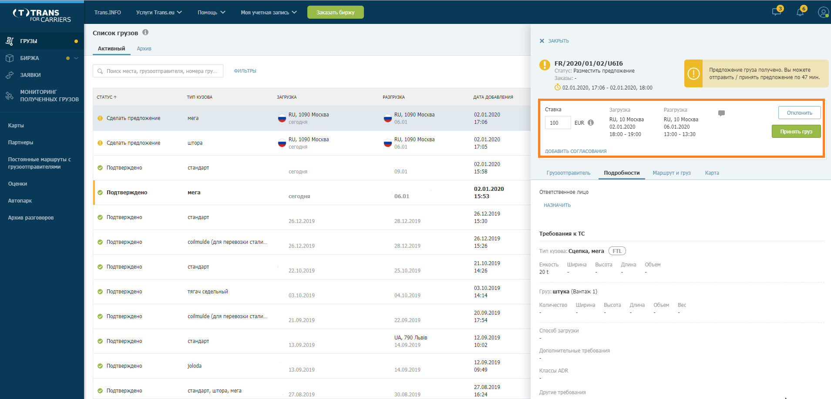Viewport: 831px width, 399px height.
Task: Open the ФИЛЬТРЫ link
Action: [x=245, y=71]
